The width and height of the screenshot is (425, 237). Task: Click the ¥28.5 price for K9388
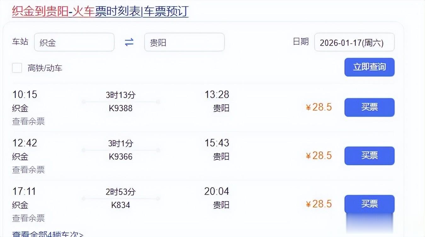click(x=319, y=107)
